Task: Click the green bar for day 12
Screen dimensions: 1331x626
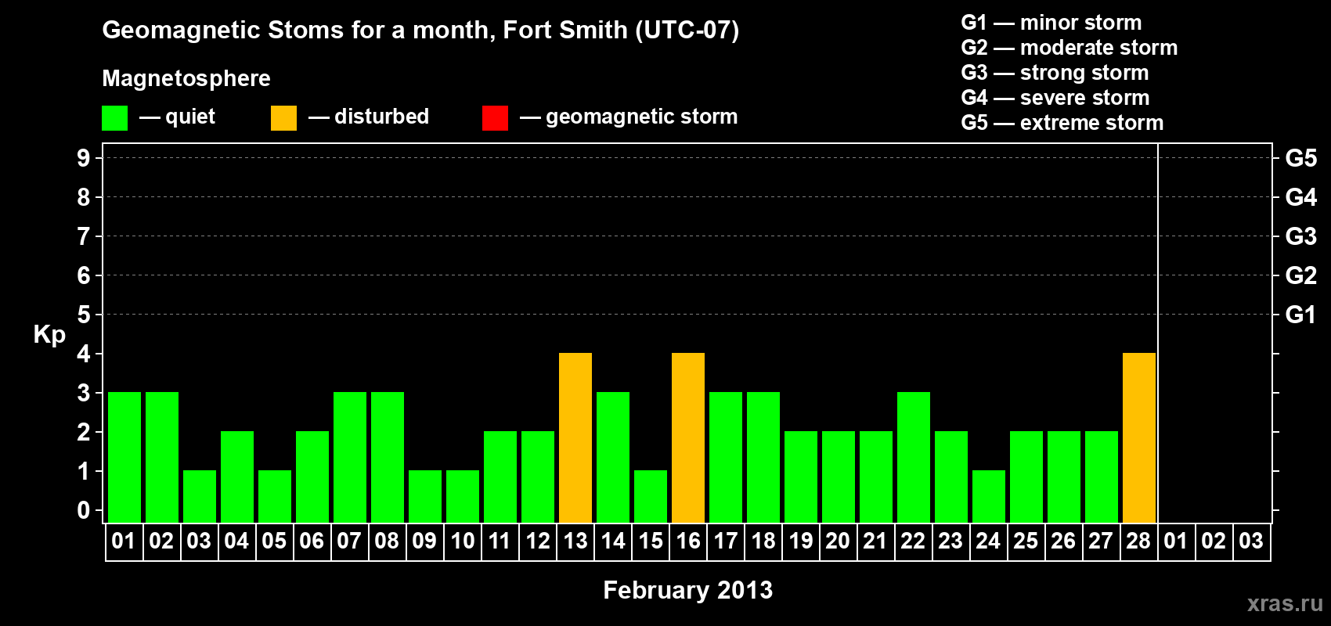Action: (538, 477)
